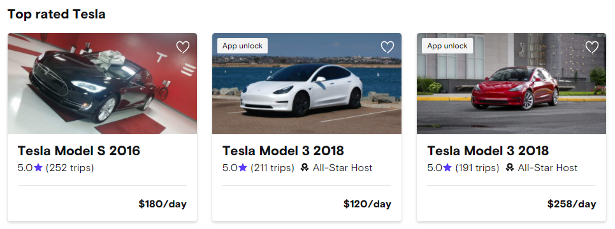Open the red Tesla Model 3 photo
Viewport: 615px width, 229px height.
pos(512,84)
